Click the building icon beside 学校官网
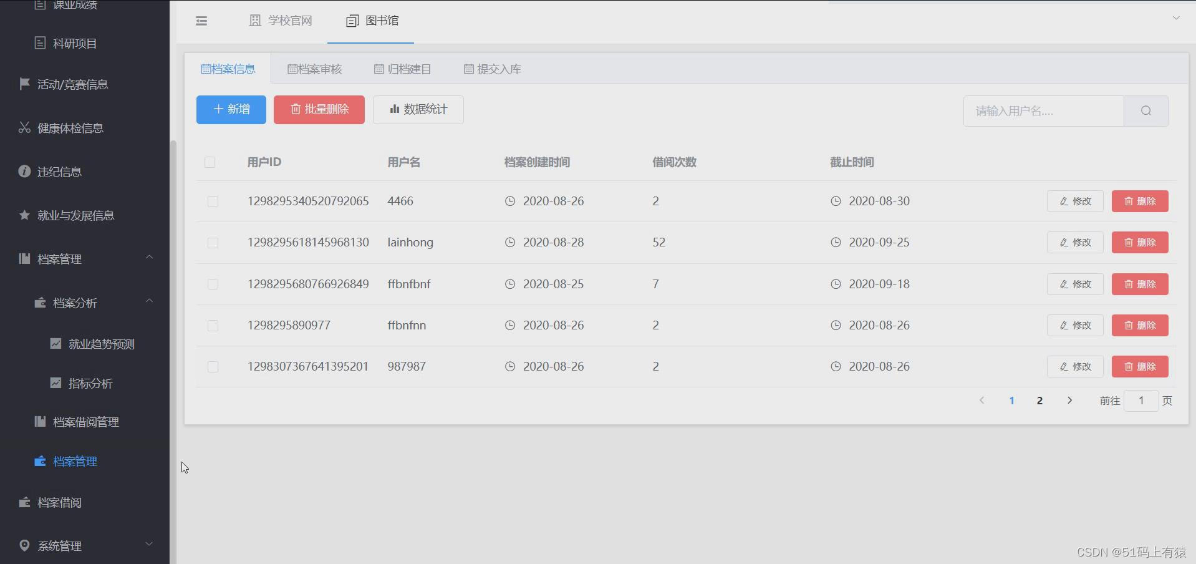1196x564 pixels. click(x=255, y=21)
